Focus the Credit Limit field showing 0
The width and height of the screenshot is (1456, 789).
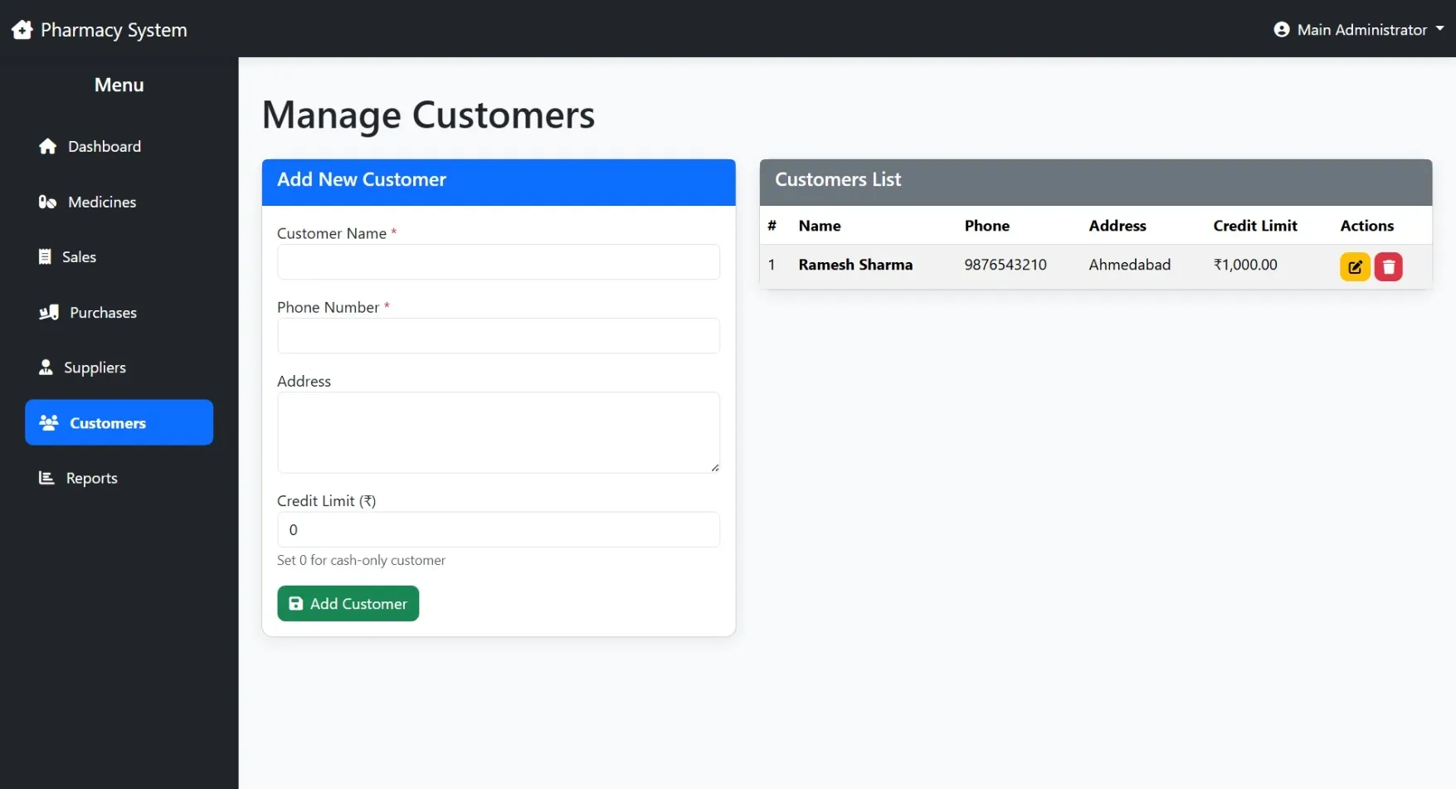coord(498,529)
